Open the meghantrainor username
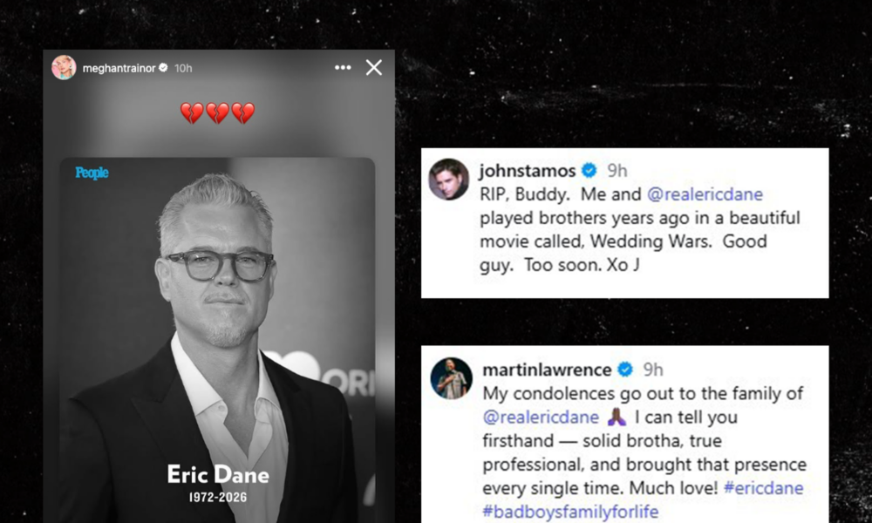 pyautogui.click(x=119, y=68)
